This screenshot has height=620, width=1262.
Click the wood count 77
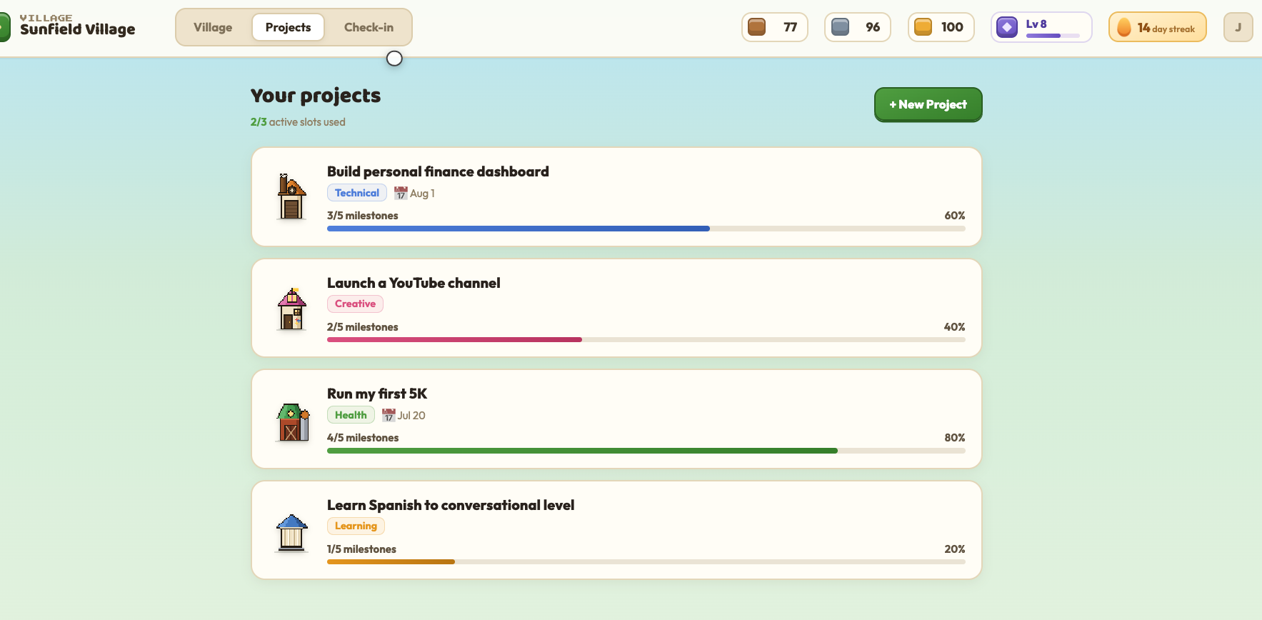pos(790,27)
